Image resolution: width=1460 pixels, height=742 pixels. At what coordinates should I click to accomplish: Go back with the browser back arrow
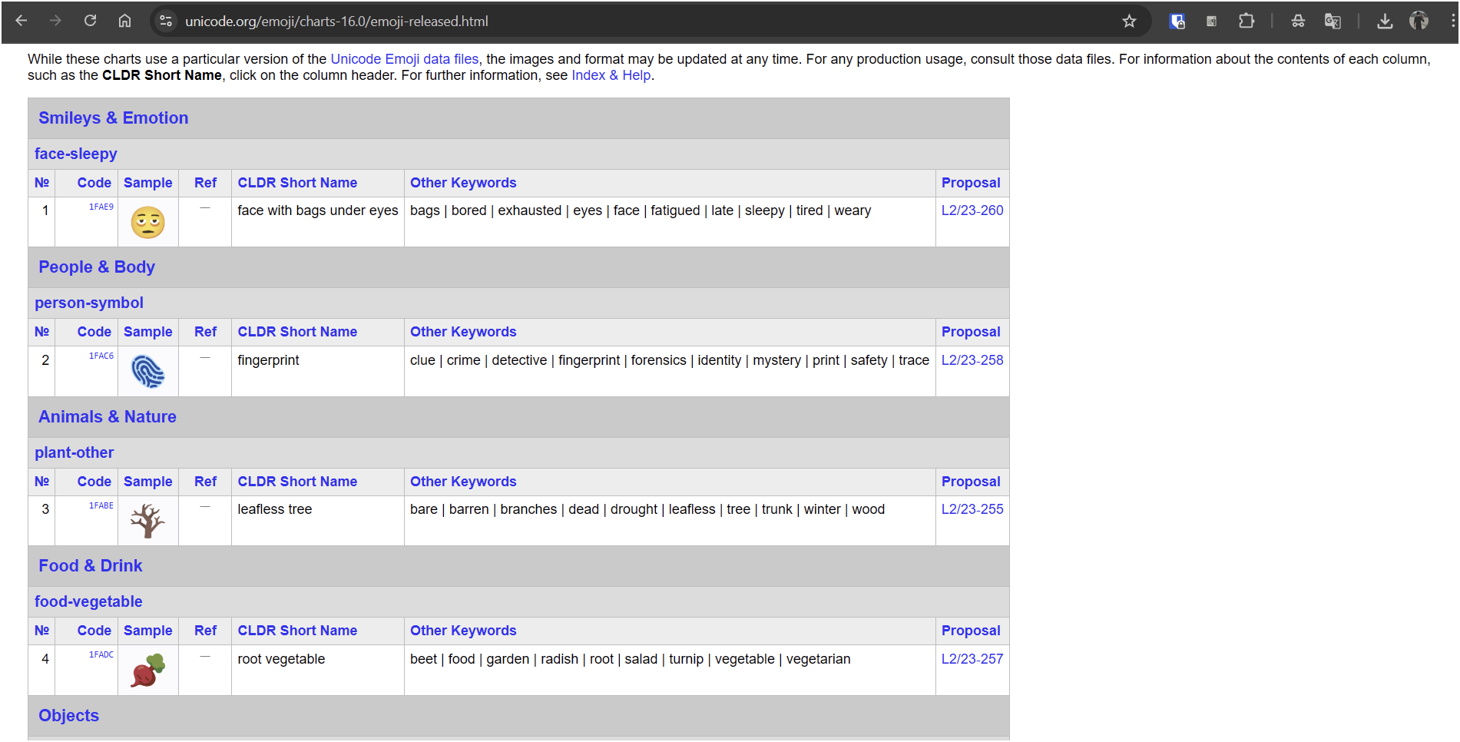[22, 21]
